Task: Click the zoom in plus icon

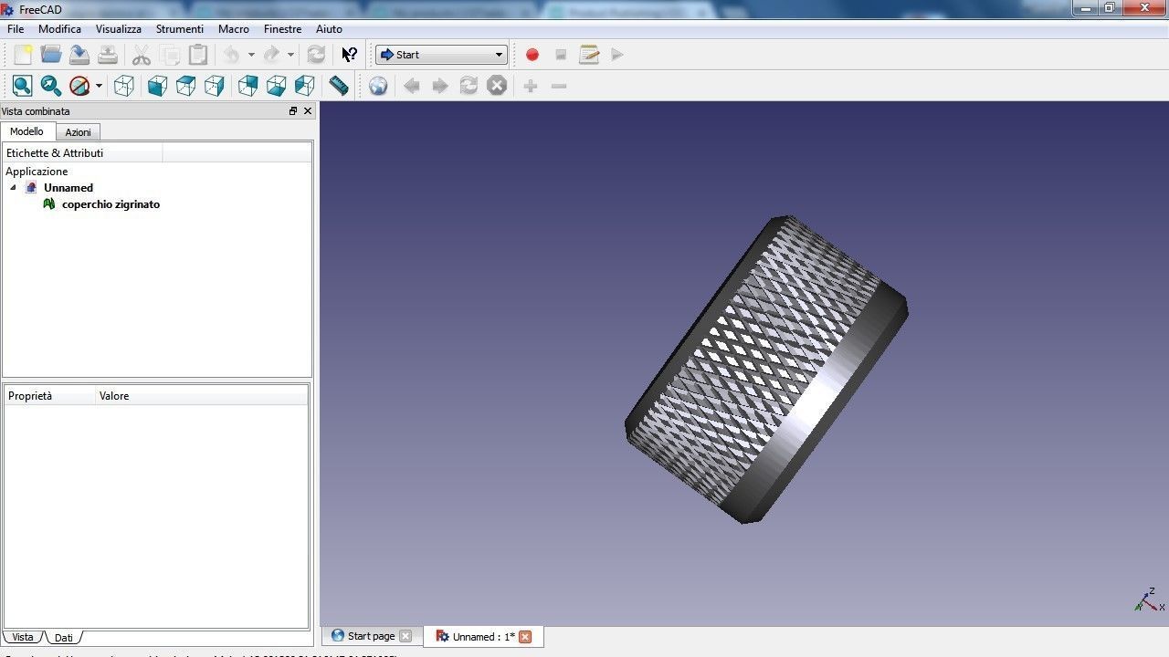Action: [531, 86]
